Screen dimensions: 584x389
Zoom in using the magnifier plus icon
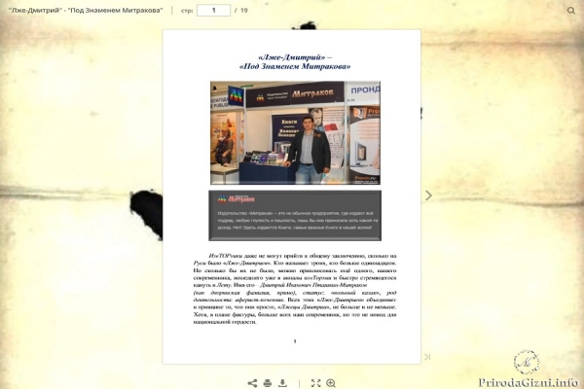point(331,383)
